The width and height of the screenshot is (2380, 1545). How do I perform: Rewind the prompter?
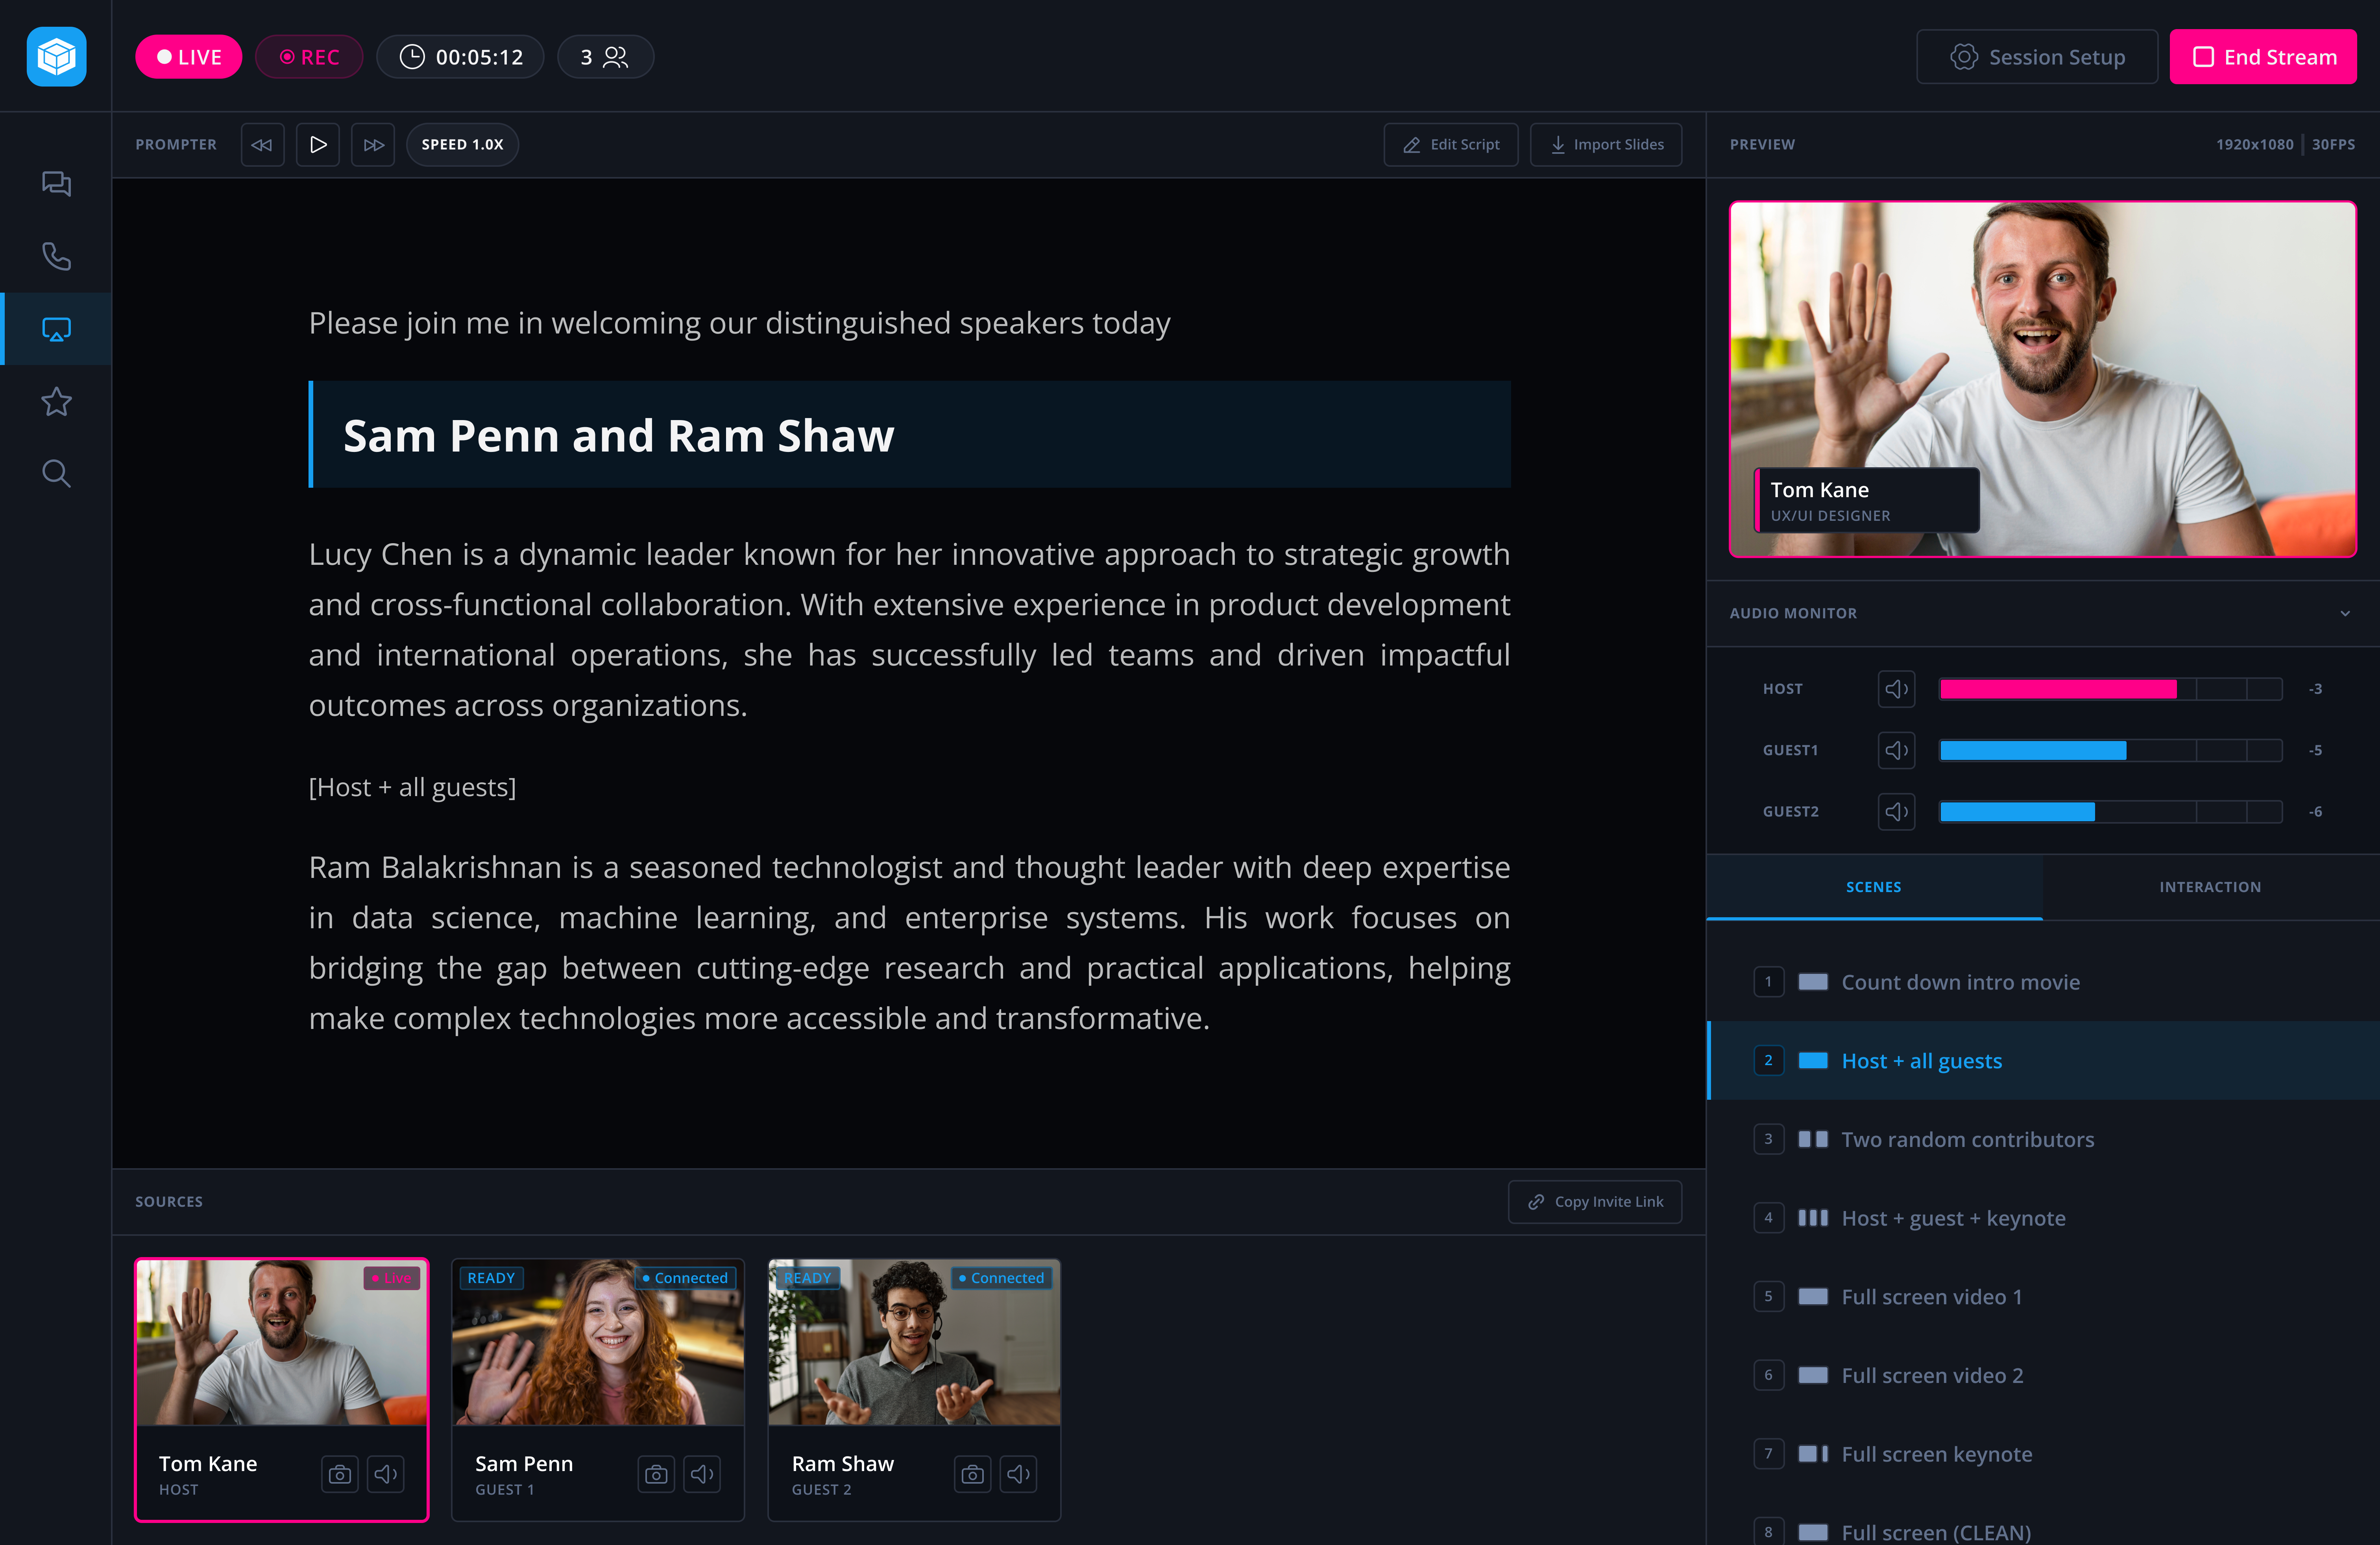[x=262, y=145]
